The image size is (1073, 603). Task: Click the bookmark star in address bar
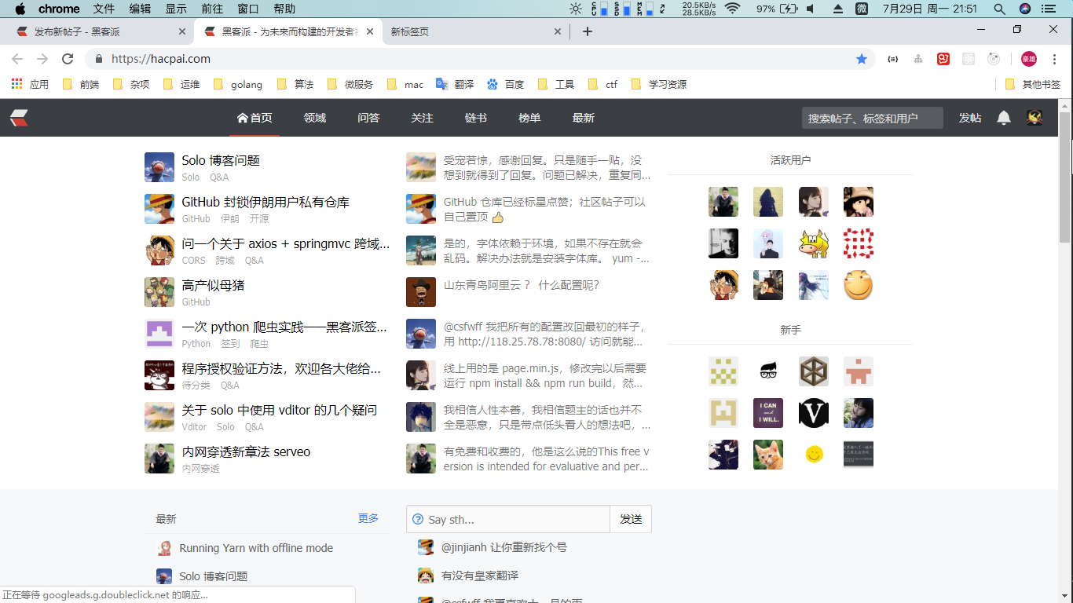click(862, 59)
